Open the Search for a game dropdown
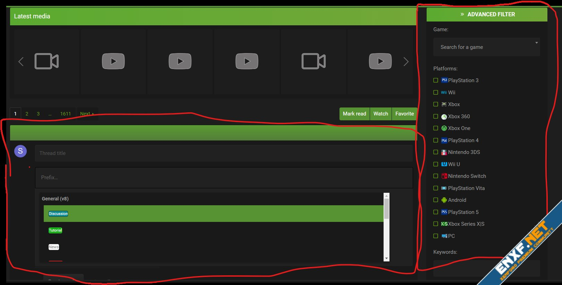Image resolution: width=562 pixels, height=285 pixels. click(x=487, y=47)
